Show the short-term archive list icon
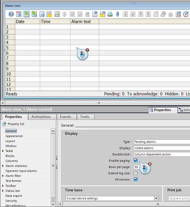The width and height of the screenshot is (190, 207). pyautogui.click(x=34, y=14)
